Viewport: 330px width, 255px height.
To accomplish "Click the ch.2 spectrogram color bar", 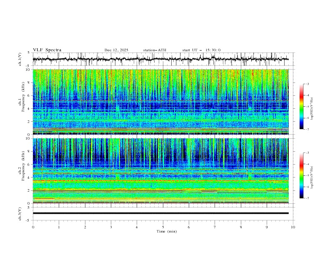I will point(302,175).
